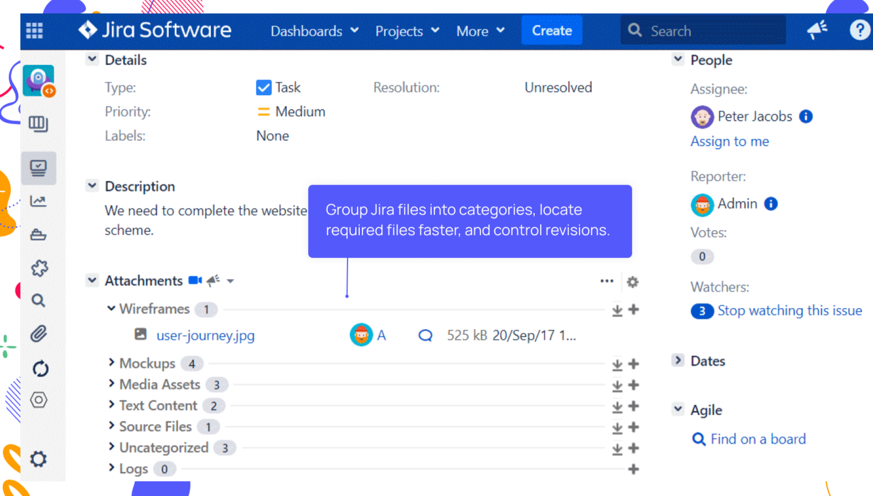Expand the Text Content category

(111, 404)
